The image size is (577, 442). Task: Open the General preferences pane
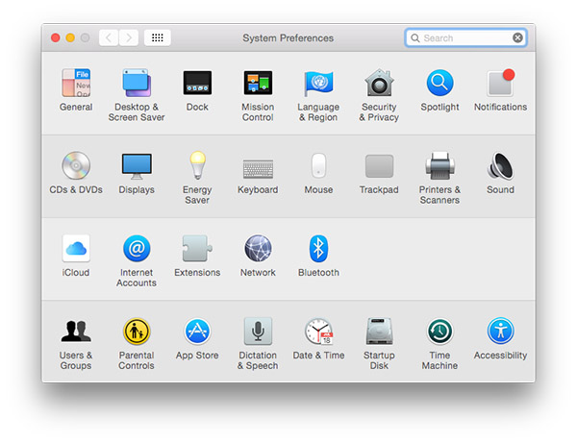click(x=76, y=85)
